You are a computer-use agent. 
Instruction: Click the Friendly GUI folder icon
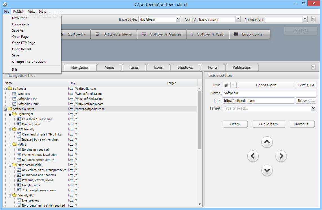[x=14, y=195]
